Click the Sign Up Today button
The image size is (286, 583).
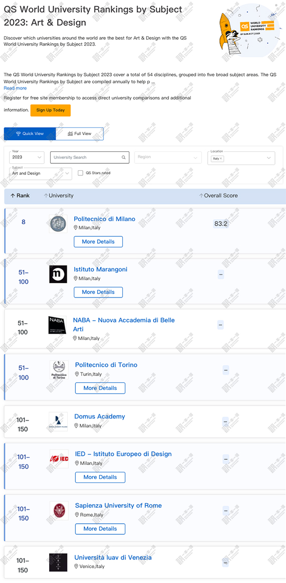tap(51, 111)
